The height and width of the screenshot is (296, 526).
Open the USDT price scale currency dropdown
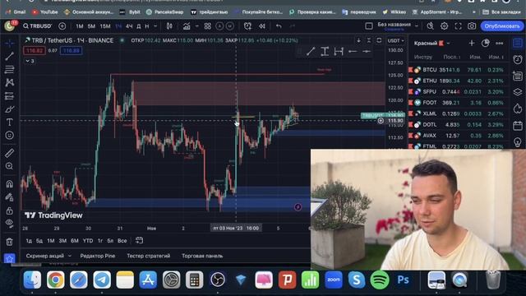[x=395, y=40]
